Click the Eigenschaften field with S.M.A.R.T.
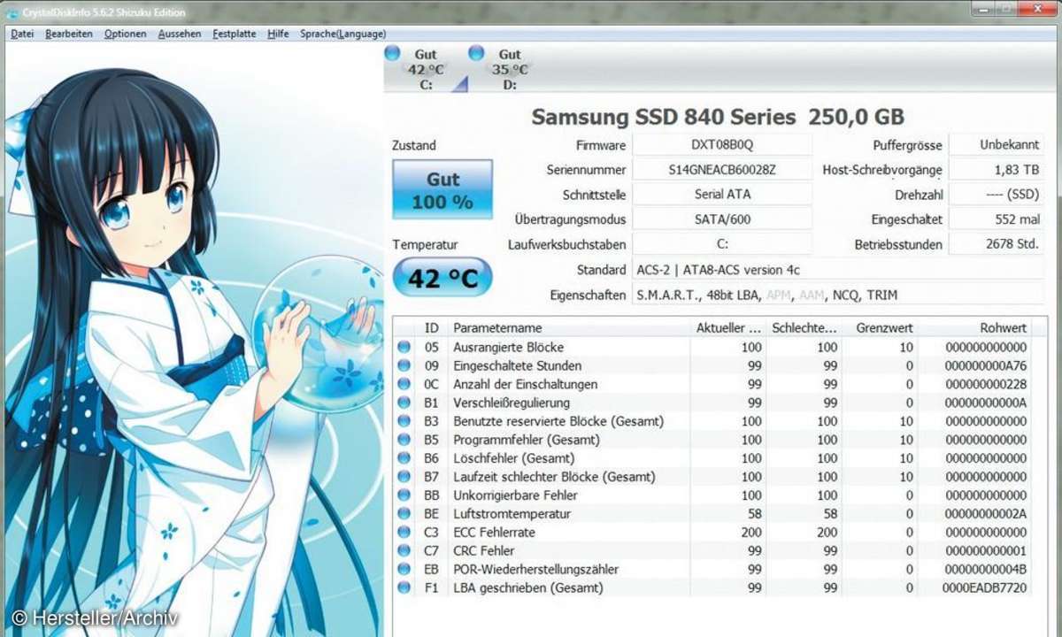Screen dimensions: 1062x637 coord(838,295)
